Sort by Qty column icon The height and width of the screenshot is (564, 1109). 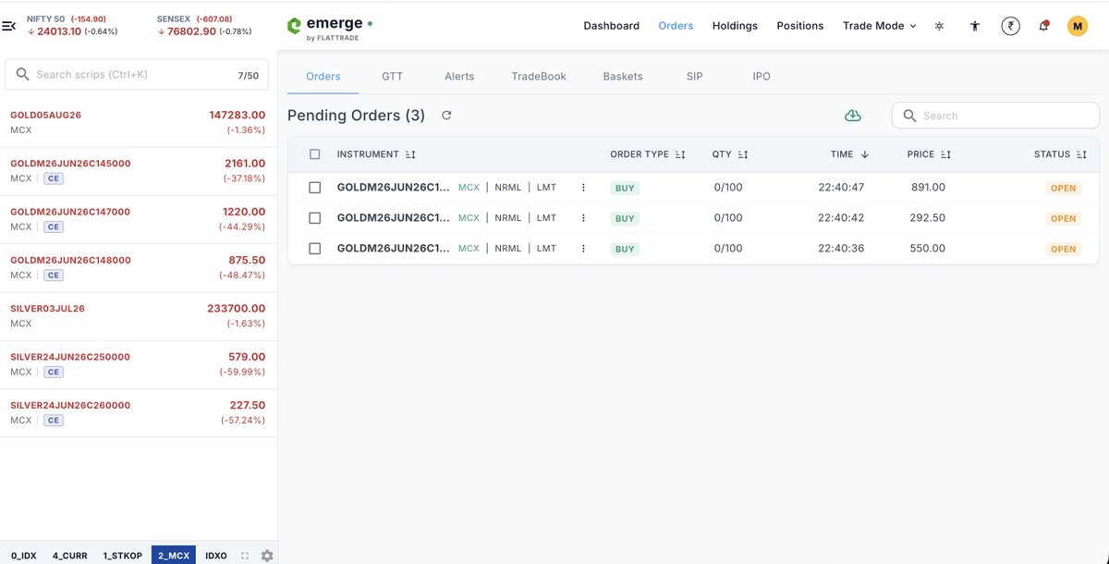coord(743,154)
